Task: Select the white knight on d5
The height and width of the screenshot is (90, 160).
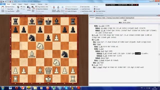Action: pyautogui.click(x=40, y=46)
